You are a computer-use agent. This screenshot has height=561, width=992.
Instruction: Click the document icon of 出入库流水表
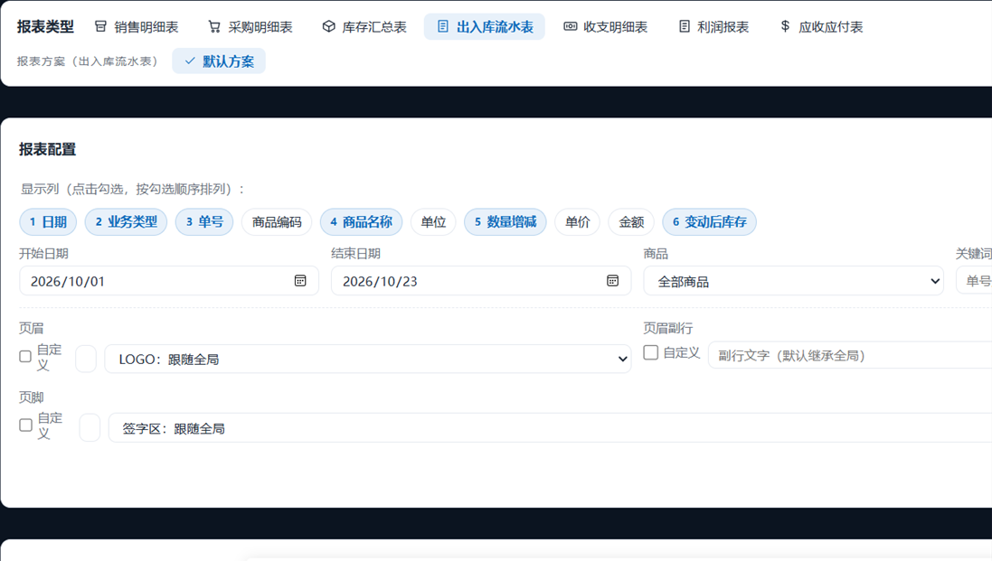tap(443, 26)
